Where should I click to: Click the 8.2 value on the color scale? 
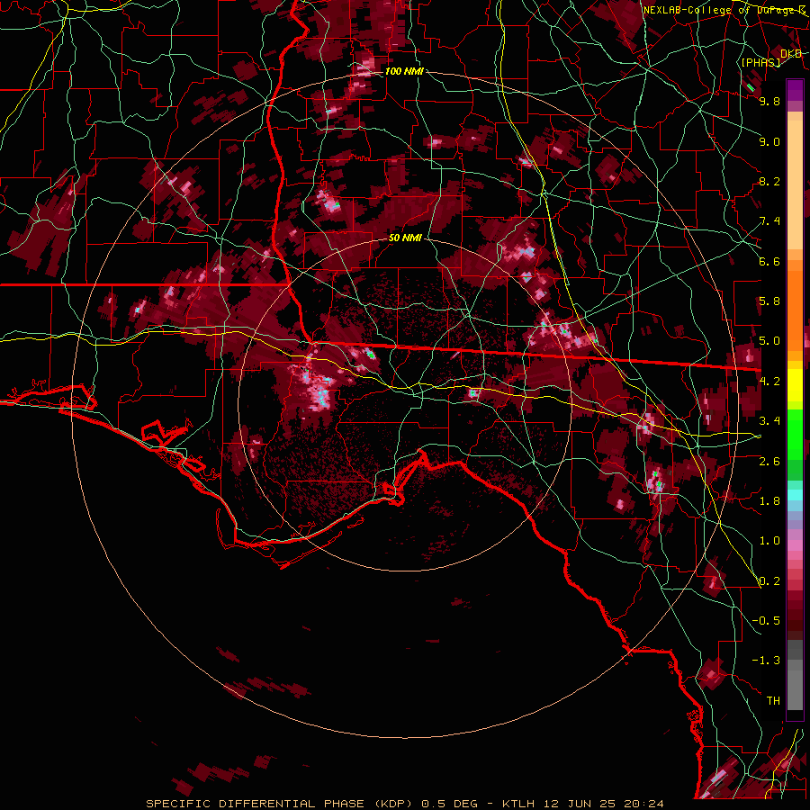[x=769, y=181]
